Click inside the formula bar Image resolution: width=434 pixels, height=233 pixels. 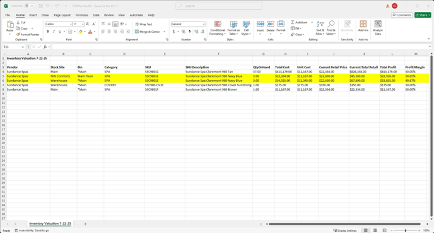pyautogui.click(x=240, y=47)
